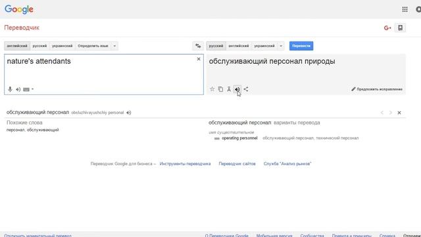Viewport: 421px width, 237px height.
Task: Select украинский as source language
Action: click(x=62, y=46)
